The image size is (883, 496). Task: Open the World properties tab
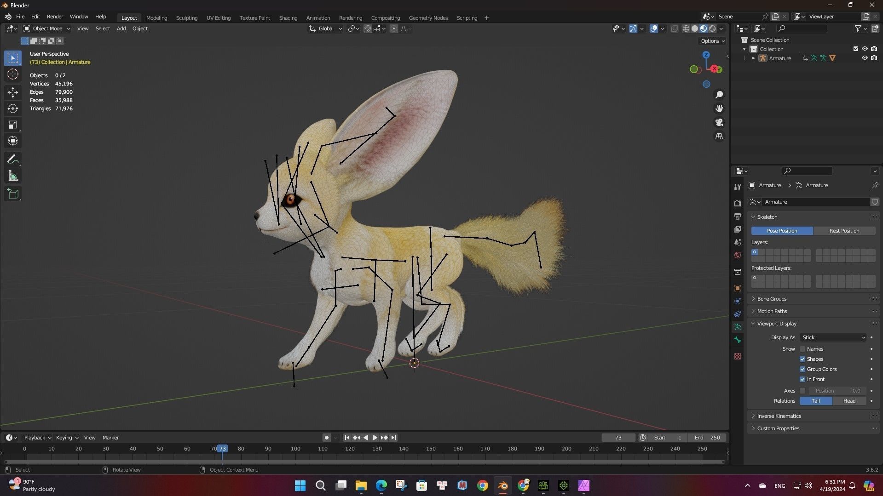[x=738, y=255]
